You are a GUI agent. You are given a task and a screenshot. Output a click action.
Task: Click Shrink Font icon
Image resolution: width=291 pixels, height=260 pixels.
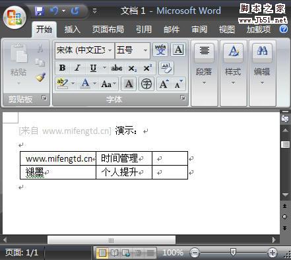tap(178, 84)
